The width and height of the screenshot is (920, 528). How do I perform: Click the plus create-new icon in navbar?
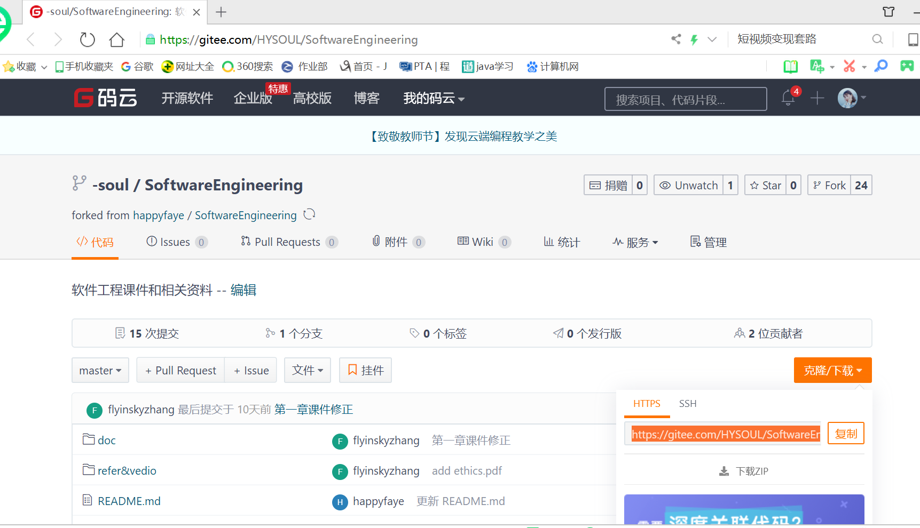pyautogui.click(x=817, y=98)
